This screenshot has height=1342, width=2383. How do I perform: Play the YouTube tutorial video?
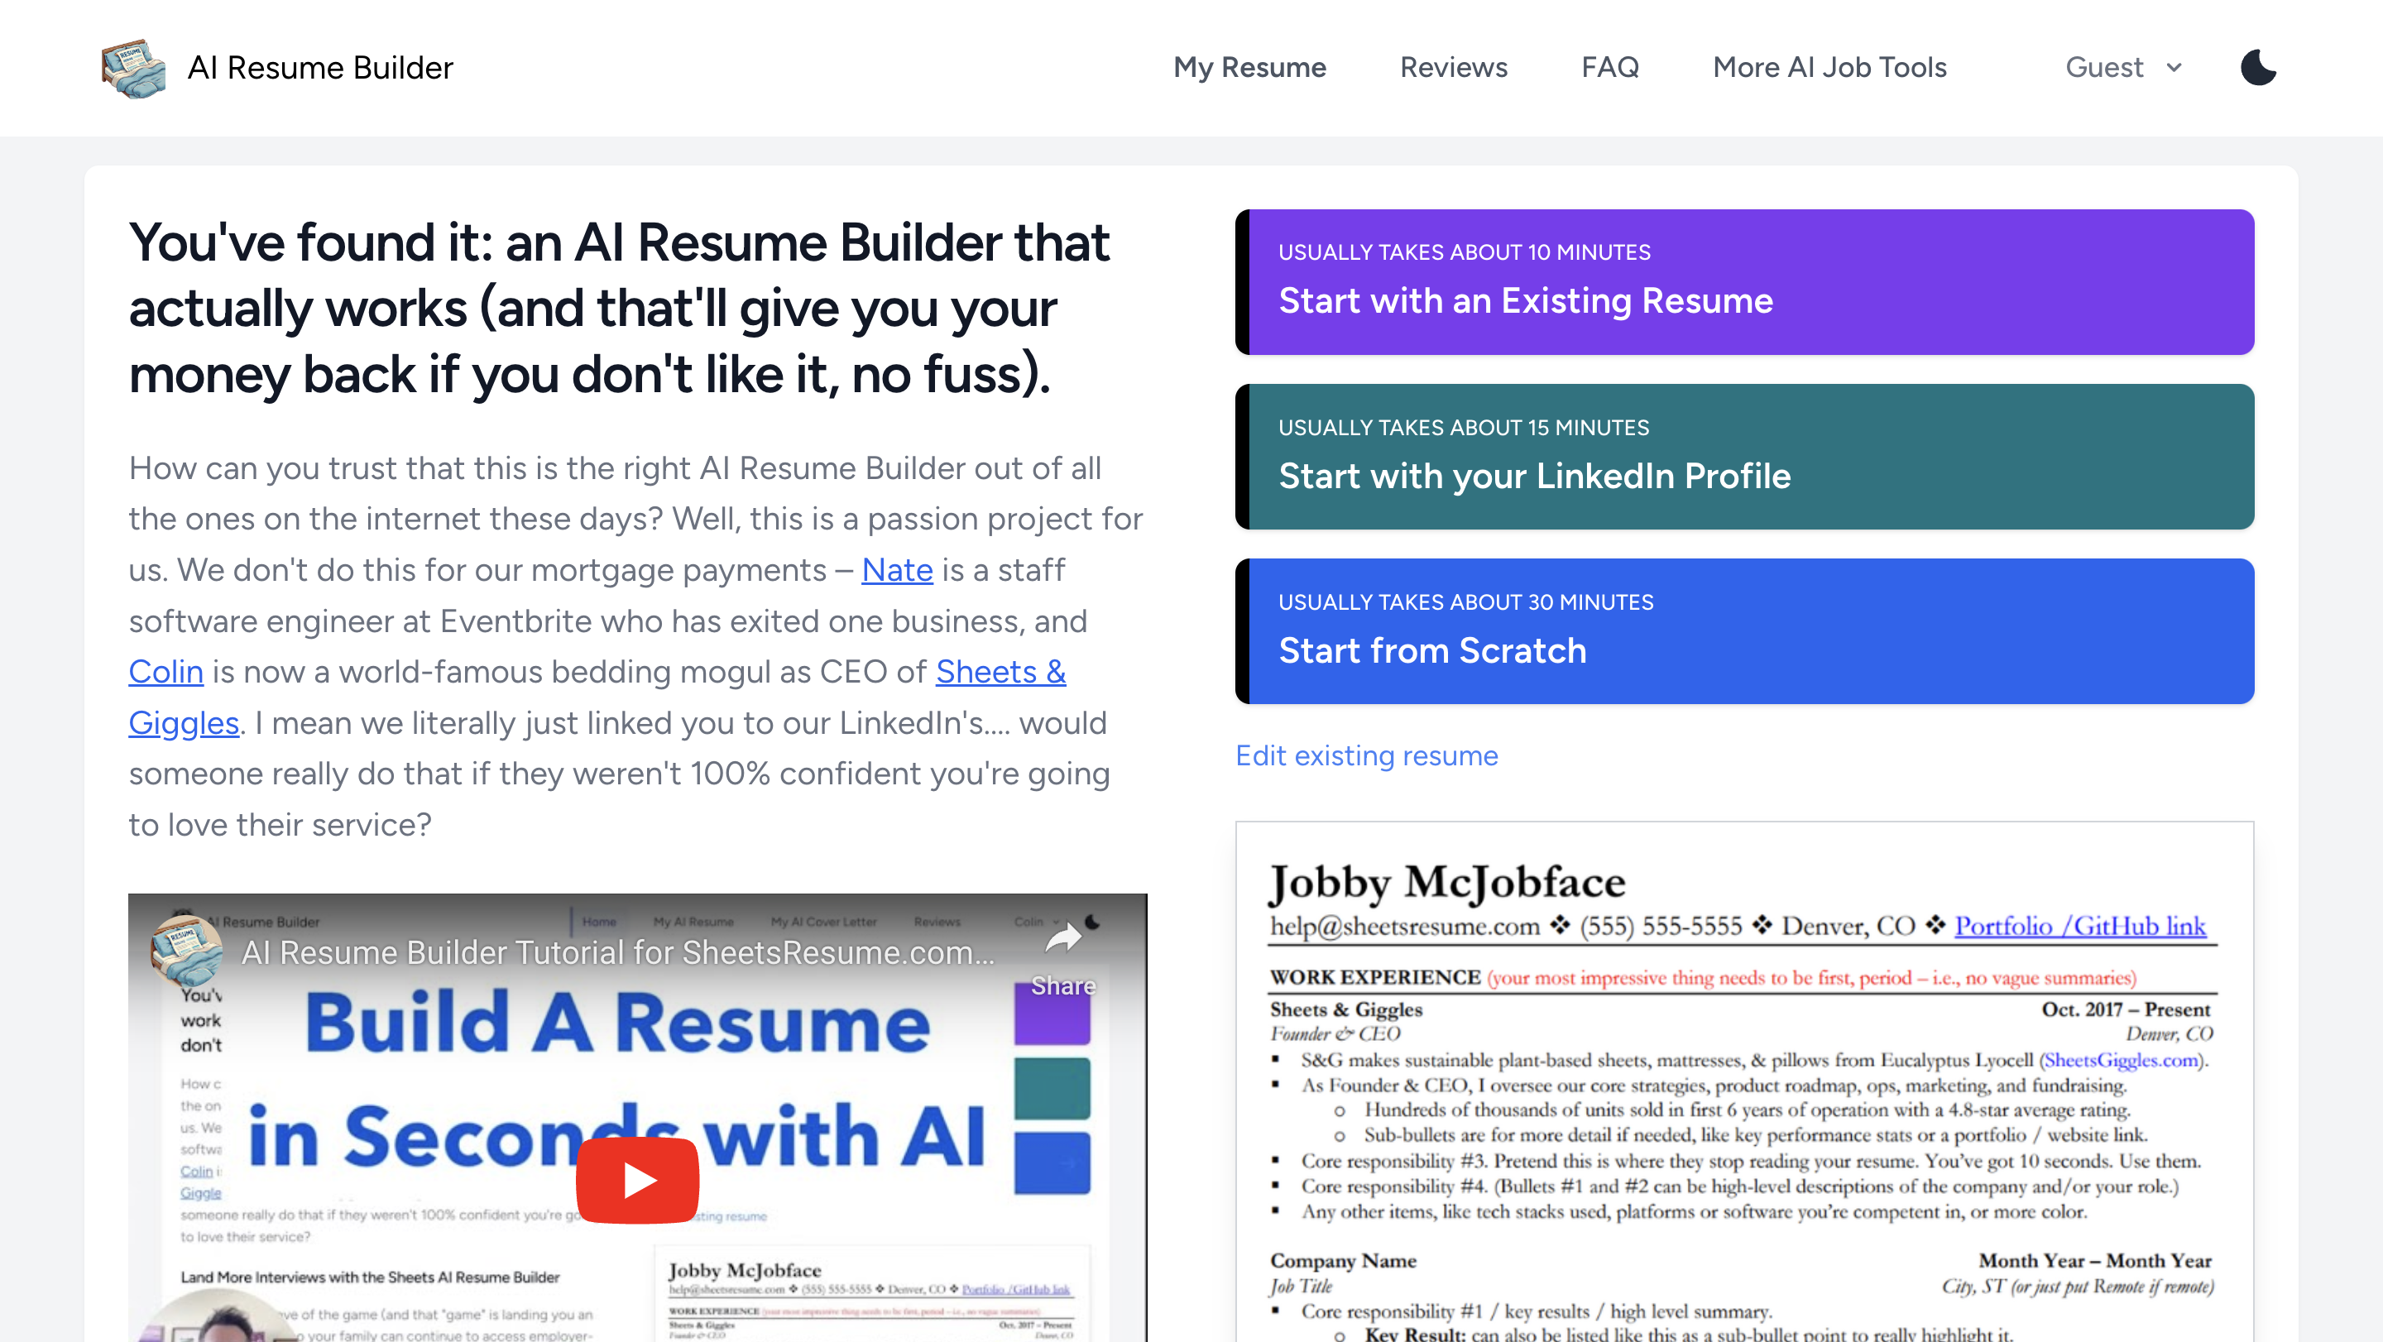click(x=636, y=1179)
